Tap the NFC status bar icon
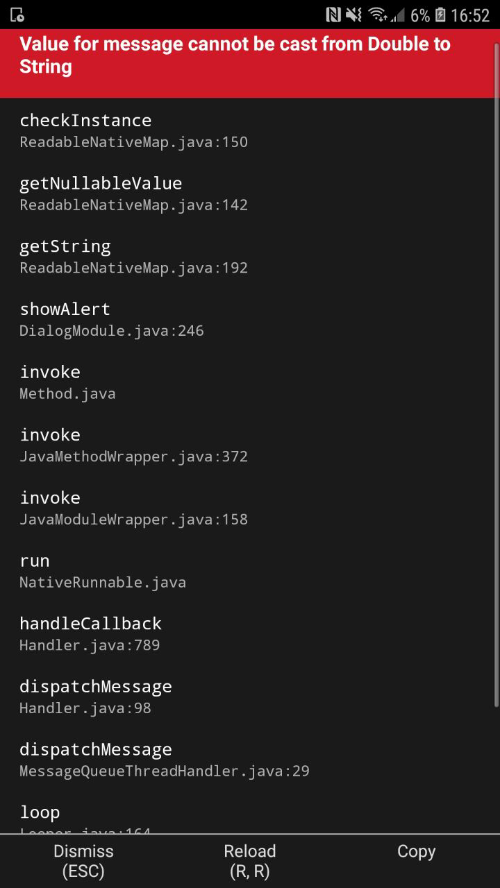500x888 pixels. (x=333, y=15)
